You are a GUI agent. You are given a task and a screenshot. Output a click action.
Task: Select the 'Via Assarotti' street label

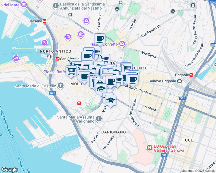tap(151, 31)
